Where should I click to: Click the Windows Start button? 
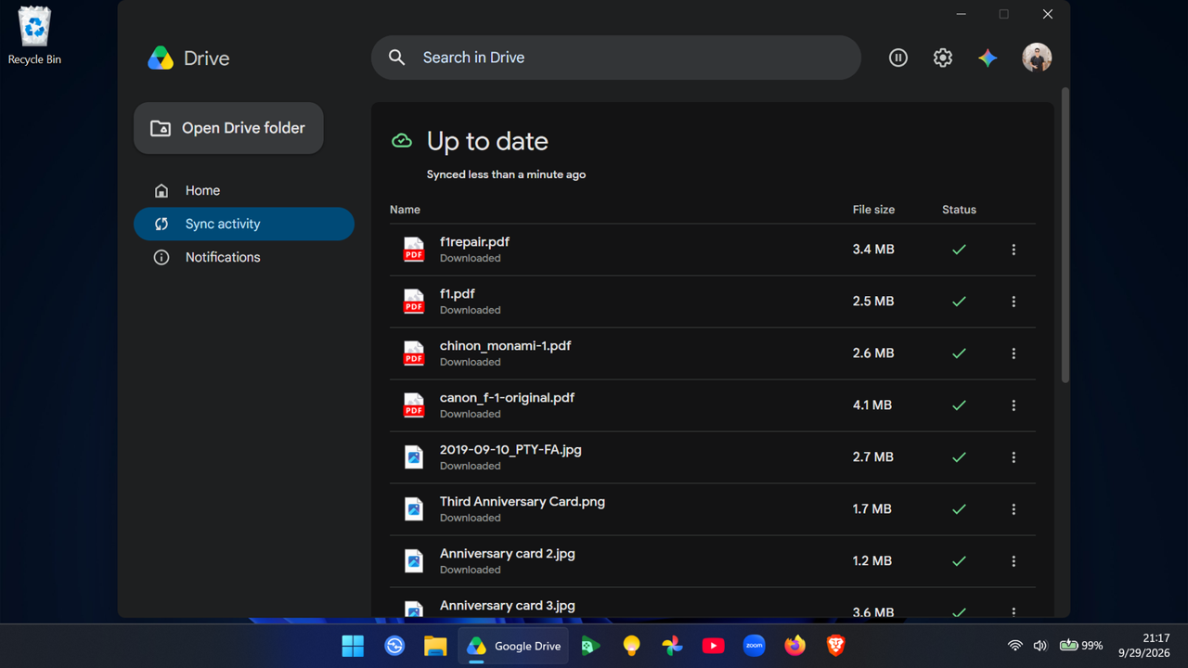(x=354, y=646)
